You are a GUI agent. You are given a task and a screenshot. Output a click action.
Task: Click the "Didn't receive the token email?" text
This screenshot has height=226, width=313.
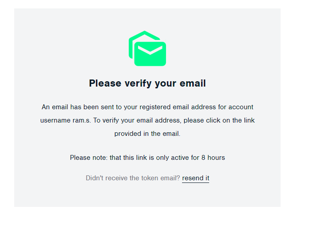click(133, 178)
